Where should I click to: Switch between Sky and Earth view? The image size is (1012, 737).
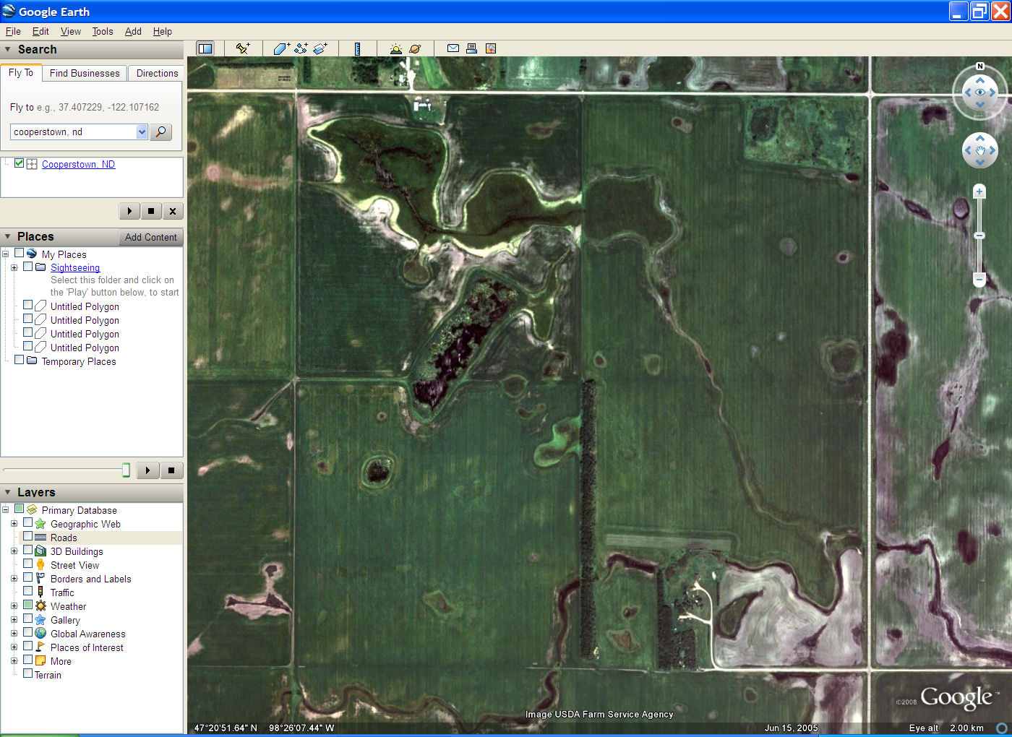tap(415, 48)
